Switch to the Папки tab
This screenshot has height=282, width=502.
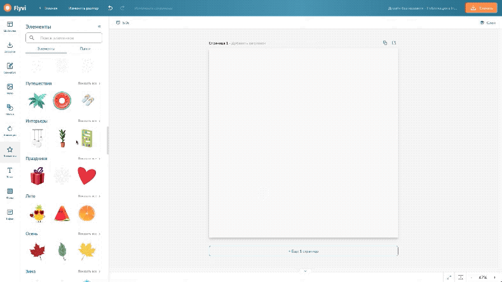[x=85, y=49]
